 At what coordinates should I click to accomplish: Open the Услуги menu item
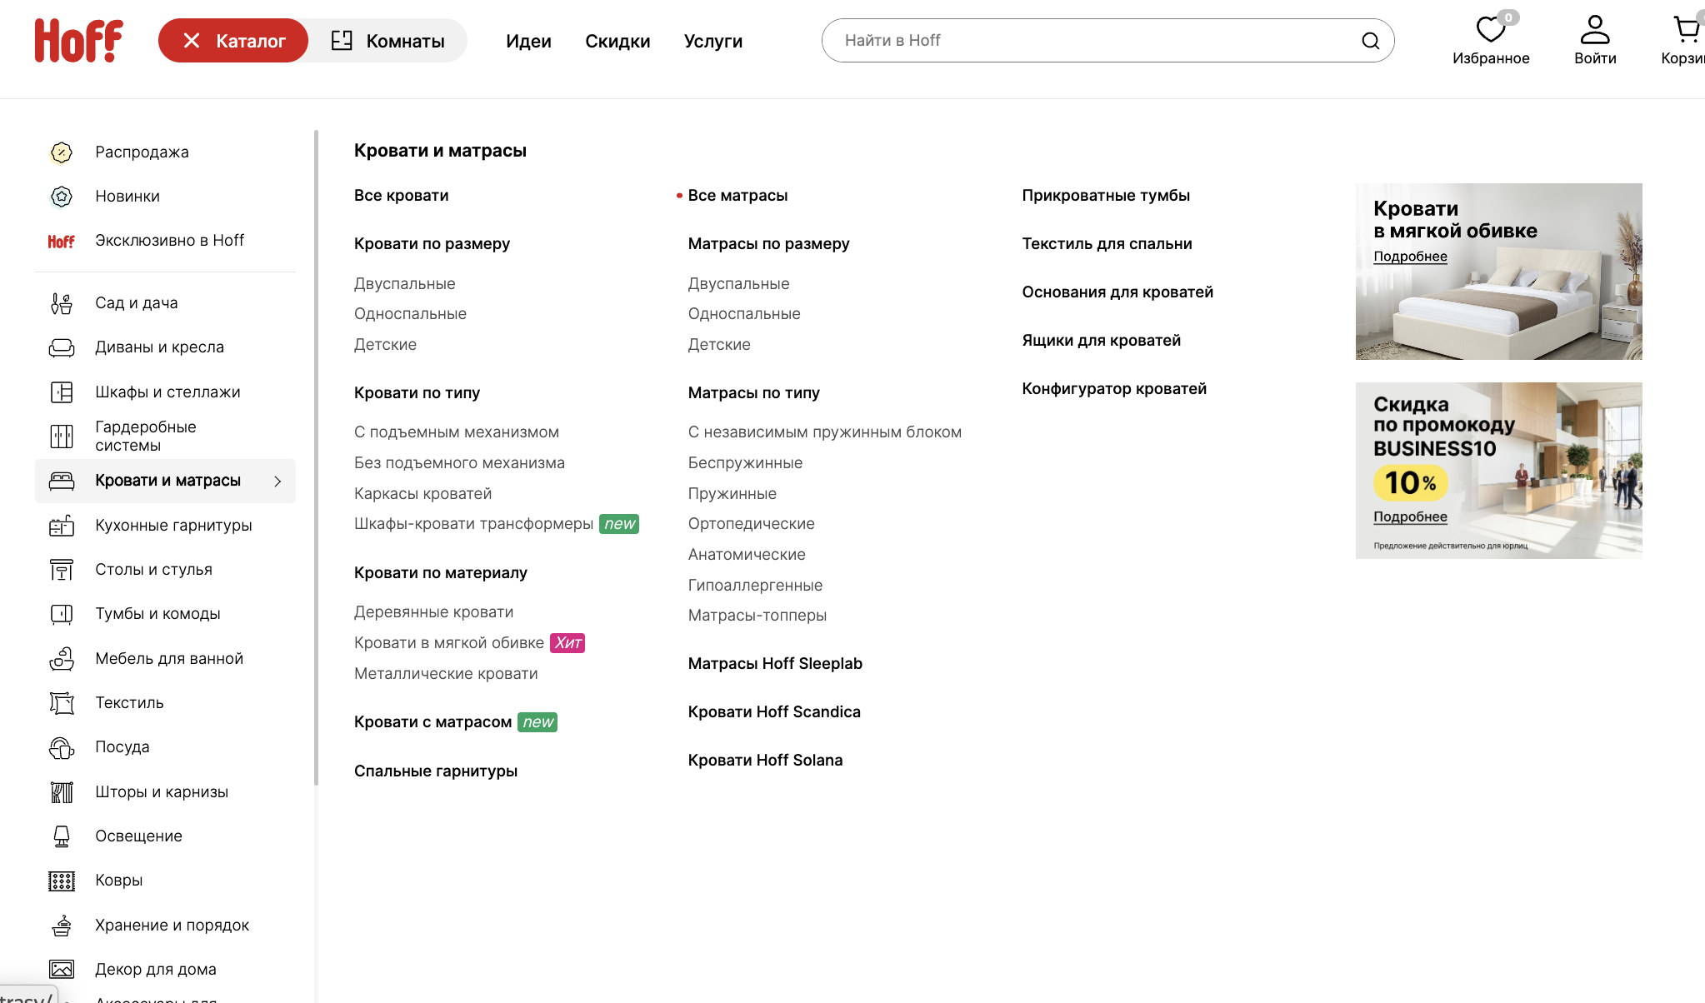[x=713, y=41]
